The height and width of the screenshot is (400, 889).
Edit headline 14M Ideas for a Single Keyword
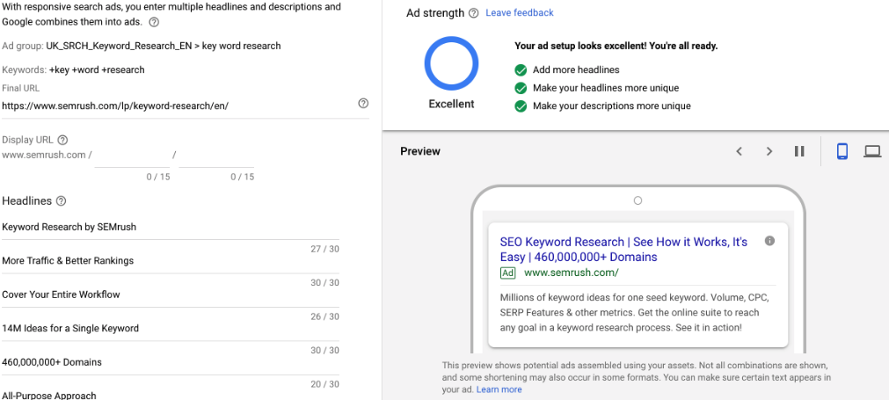coord(171,329)
